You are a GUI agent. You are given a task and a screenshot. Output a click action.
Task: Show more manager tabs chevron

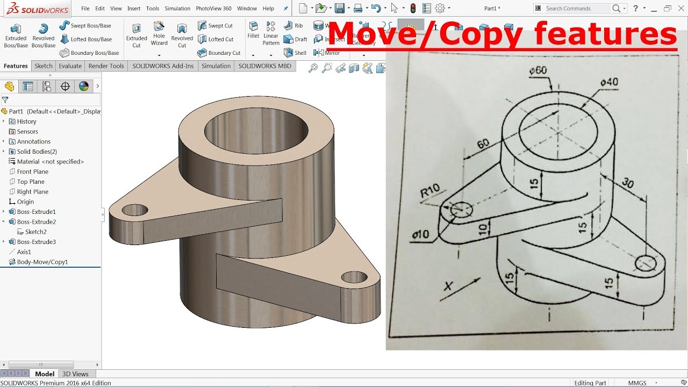point(97,87)
